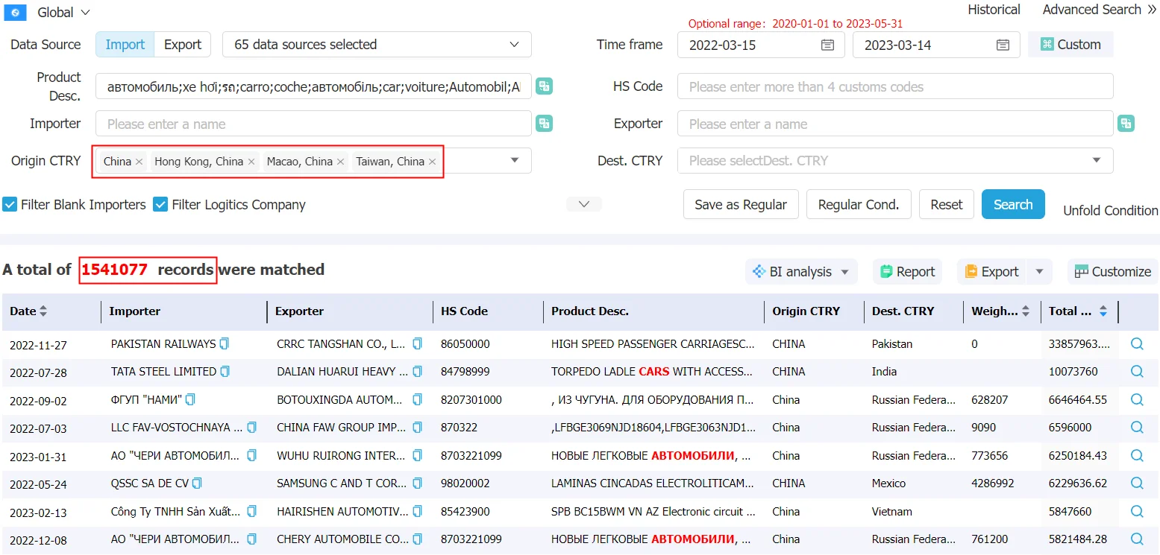This screenshot has height=555, width=1160.
Task: View details of Tata Steel record
Action: click(x=1137, y=372)
